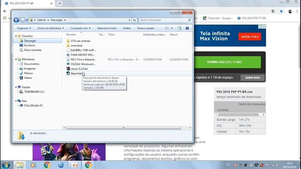Viewport: 301px width, 169px height.
Task: Click the Explorer forward navigation arrow
Action: coord(23,20)
